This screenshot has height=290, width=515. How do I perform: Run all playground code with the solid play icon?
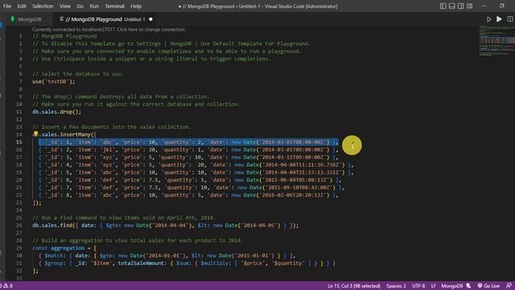pos(499,19)
